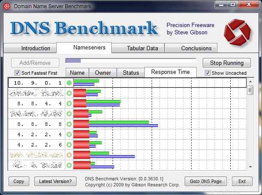
Task: Click the status circle for 4.2.2.6
Action: point(69,145)
